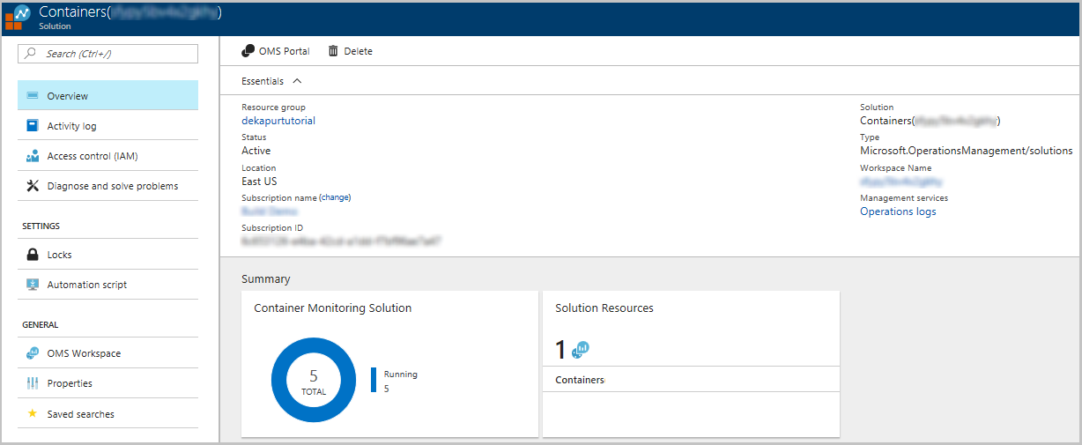This screenshot has width=1082, height=445.
Task: Click the Solution Resources count 1
Action: [x=560, y=350]
